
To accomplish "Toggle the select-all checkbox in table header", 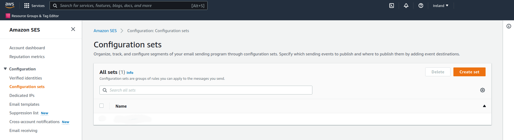I will [x=102, y=106].
